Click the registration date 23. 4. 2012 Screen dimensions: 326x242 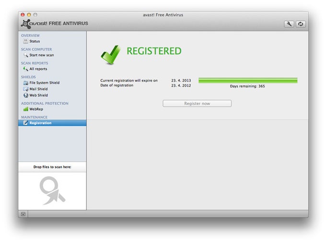(x=181, y=86)
